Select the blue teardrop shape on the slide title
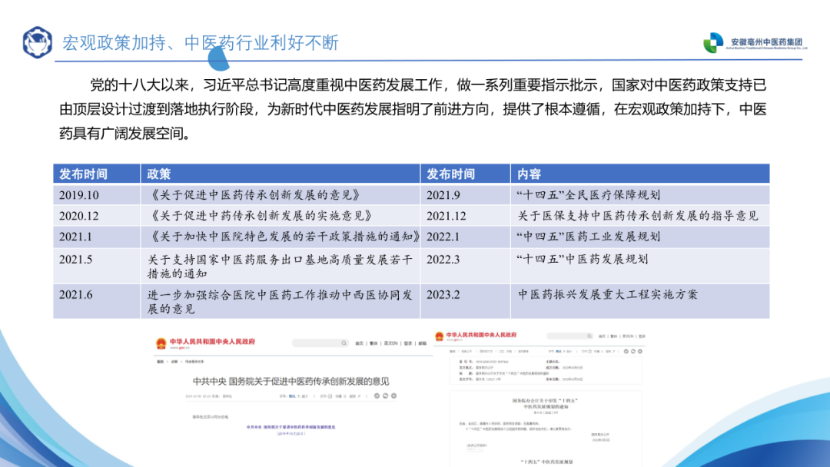This screenshot has width=830, height=467. point(220,56)
